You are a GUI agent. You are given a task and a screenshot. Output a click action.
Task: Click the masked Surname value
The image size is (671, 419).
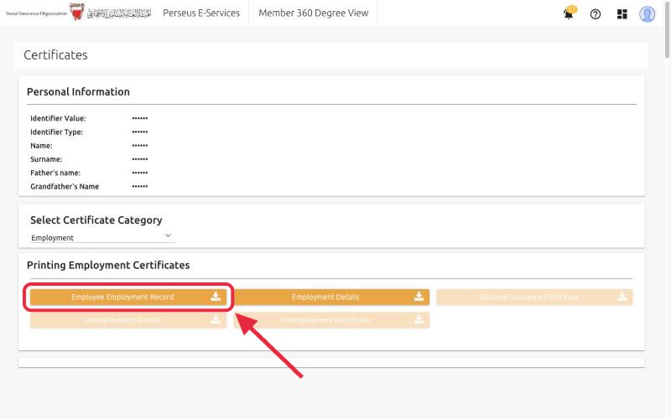click(x=140, y=159)
